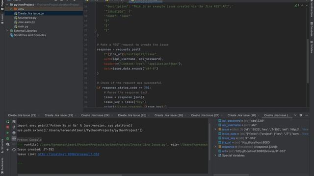Click the inspections checkmark widget

pyautogui.click(x=297, y=5)
